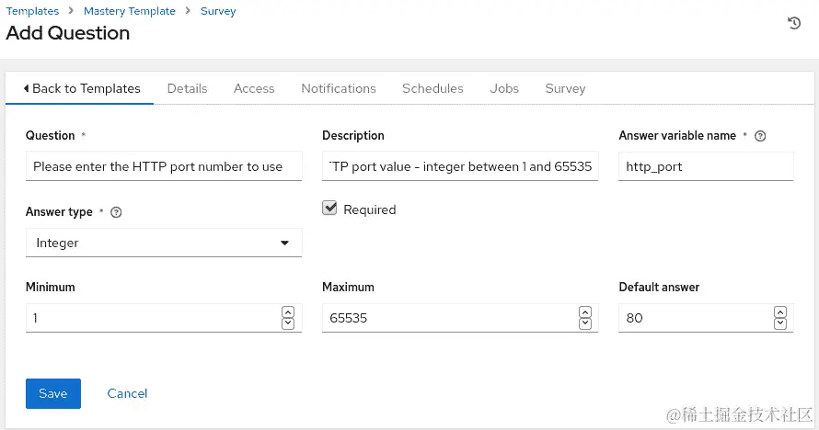Decrease the Maximum value with down arrow

(585, 323)
